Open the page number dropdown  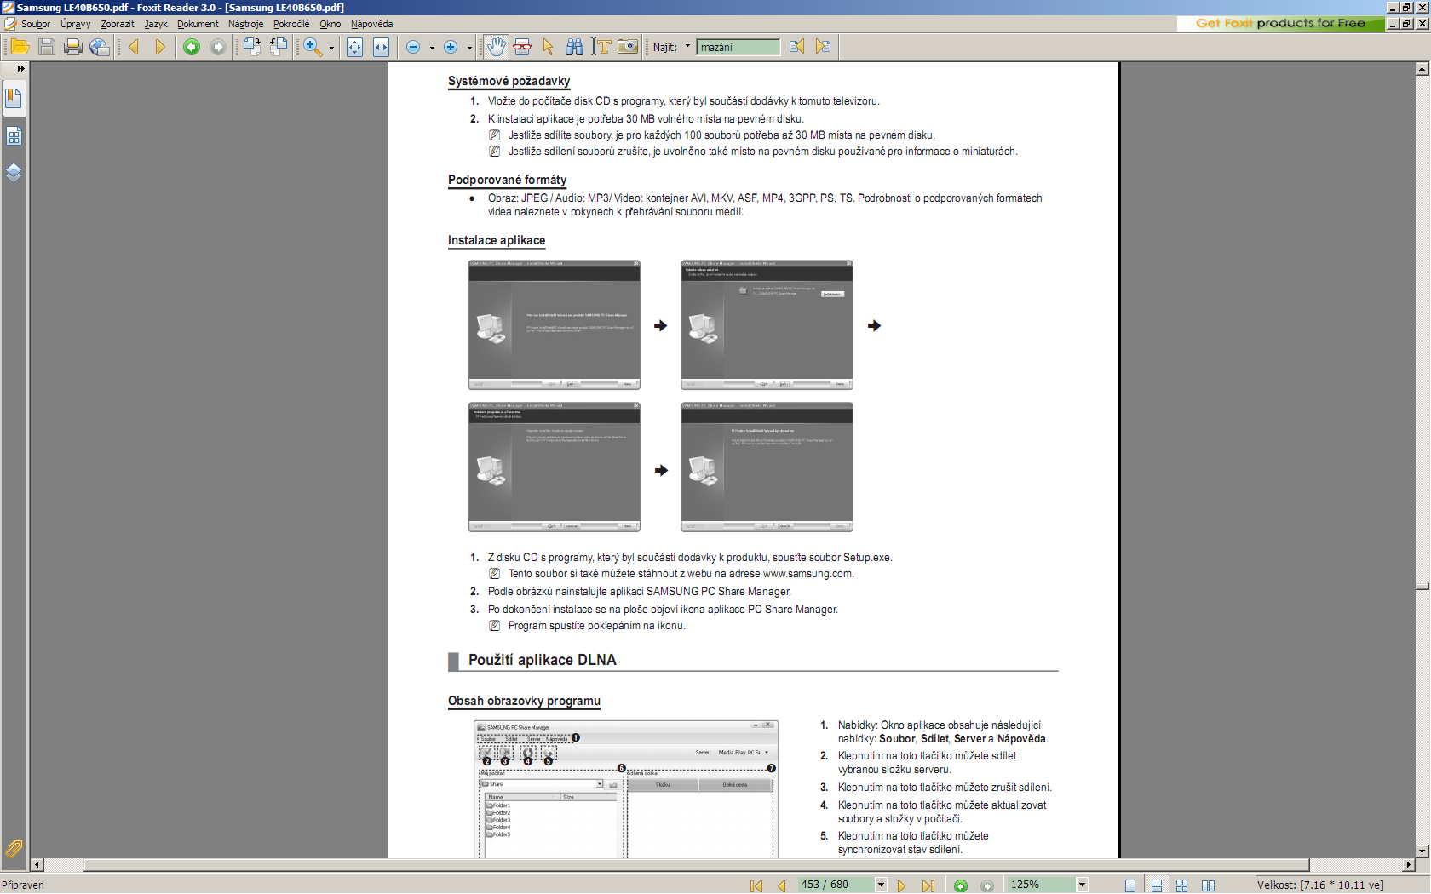click(881, 885)
